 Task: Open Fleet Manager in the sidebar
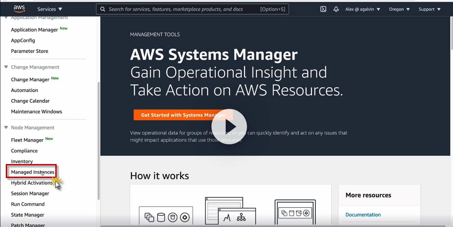coord(27,140)
